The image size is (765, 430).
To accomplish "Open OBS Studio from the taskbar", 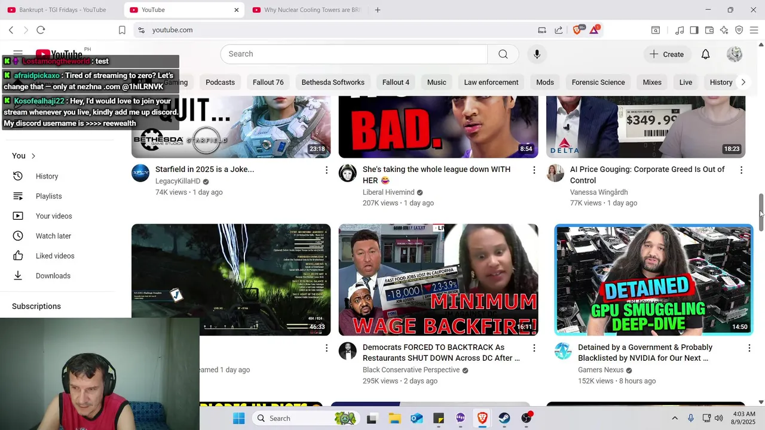I will [x=527, y=418].
